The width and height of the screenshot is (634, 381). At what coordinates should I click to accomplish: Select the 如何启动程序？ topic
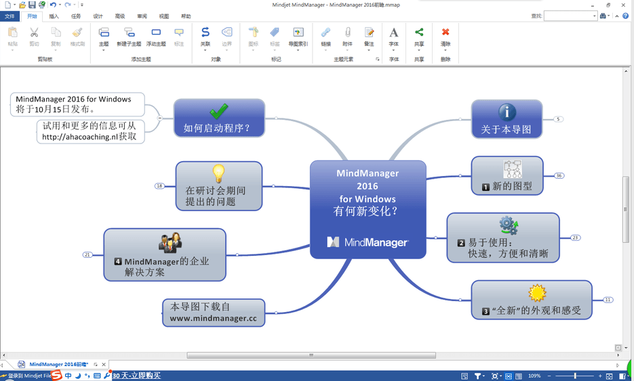[219, 118]
